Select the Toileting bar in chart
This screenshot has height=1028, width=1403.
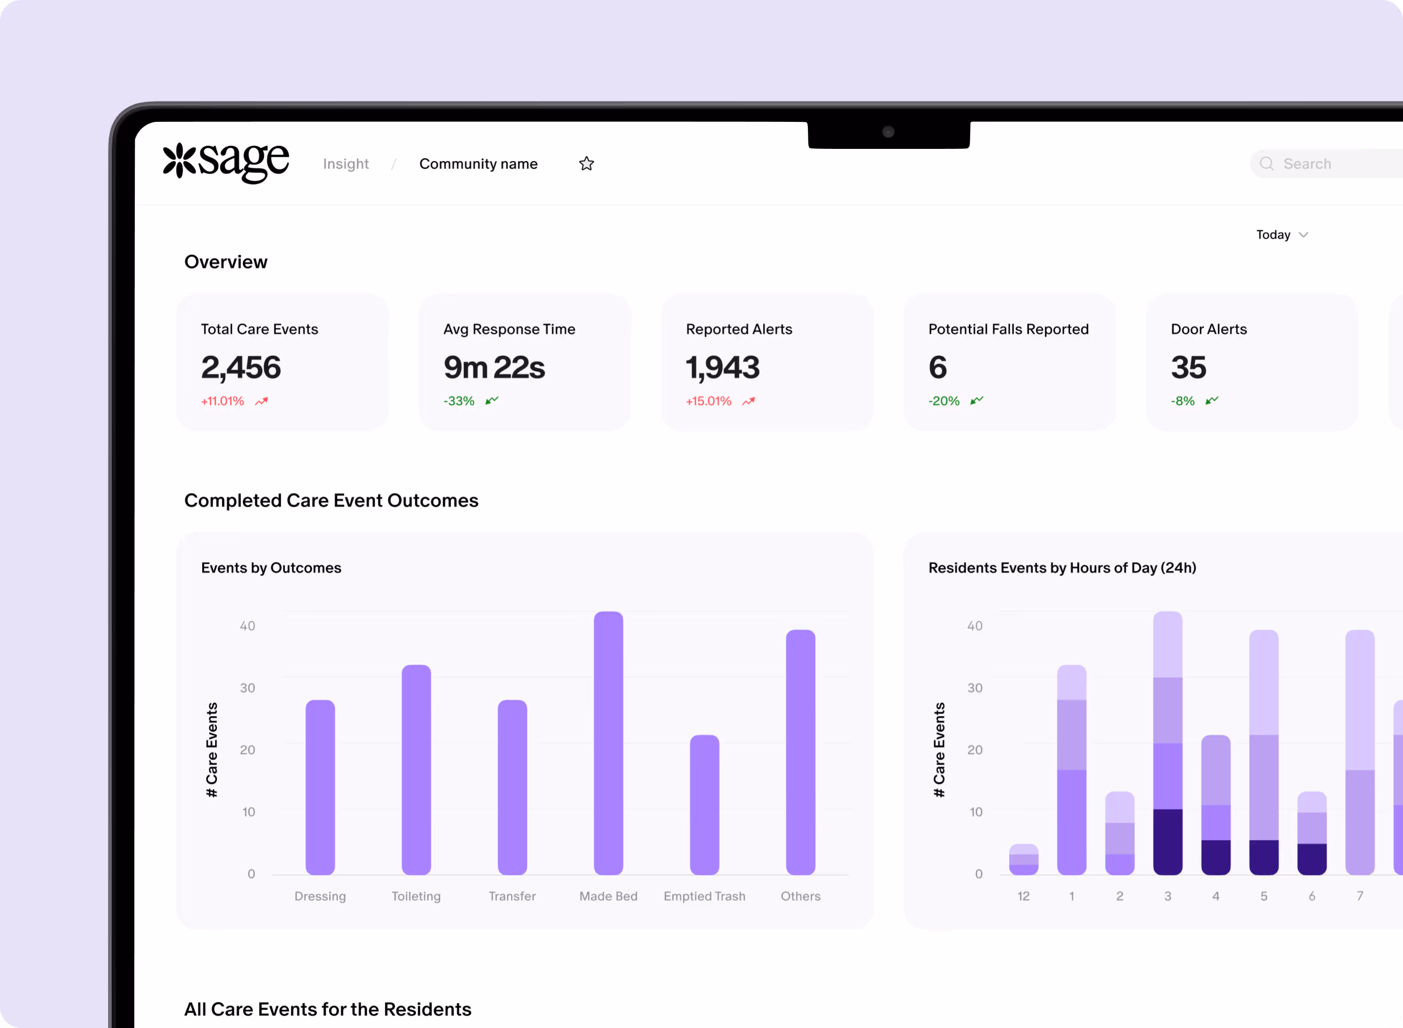point(416,770)
